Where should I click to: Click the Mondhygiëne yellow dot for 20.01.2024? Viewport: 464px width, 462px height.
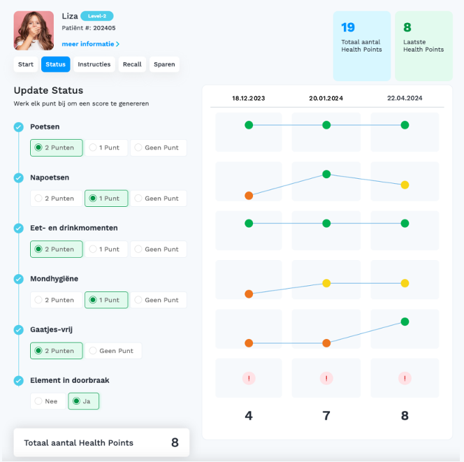326,283
